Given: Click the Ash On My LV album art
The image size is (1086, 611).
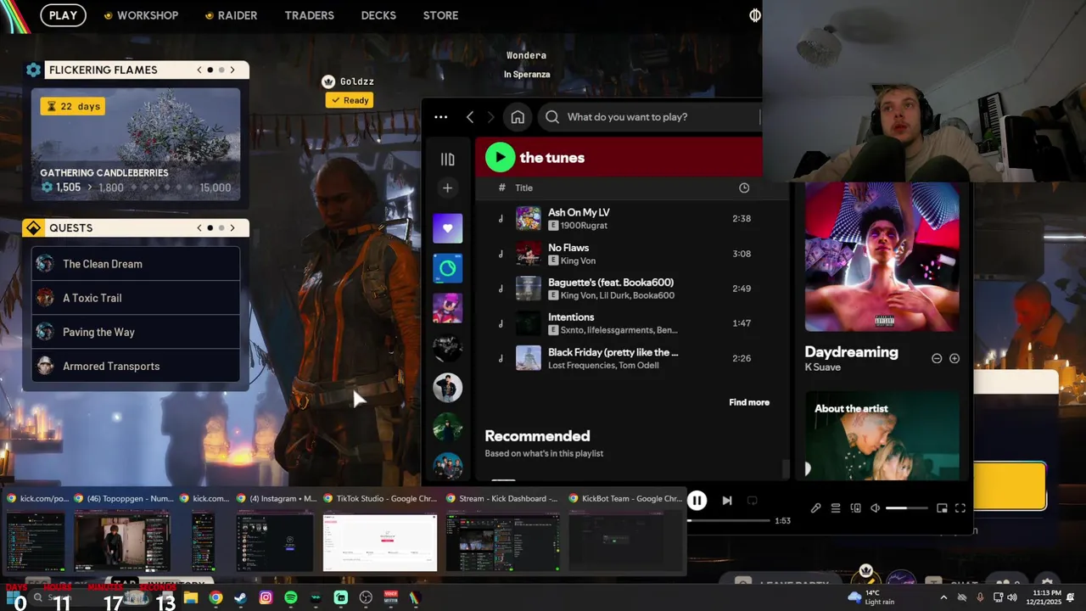Looking at the screenshot, I should pyautogui.click(x=528, y=219).
